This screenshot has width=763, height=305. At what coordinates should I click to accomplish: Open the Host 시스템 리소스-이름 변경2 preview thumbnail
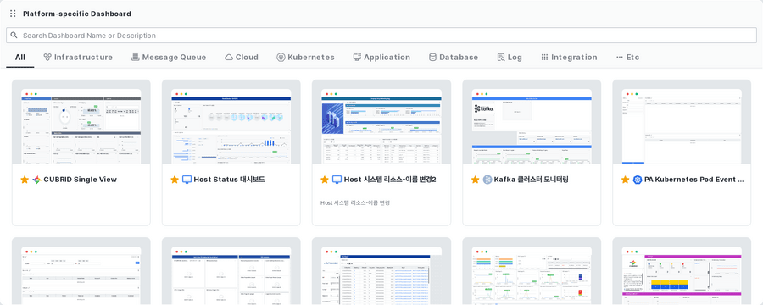381,122
